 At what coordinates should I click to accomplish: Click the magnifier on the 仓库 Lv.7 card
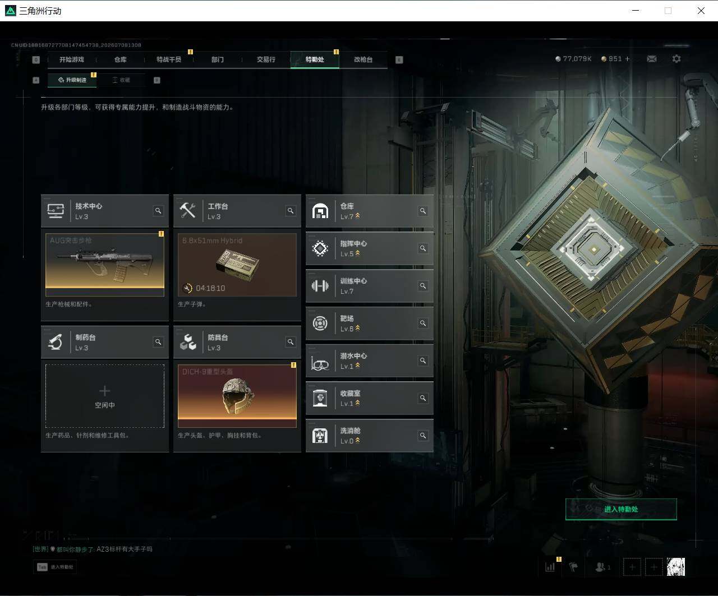(x=423, y=211)
